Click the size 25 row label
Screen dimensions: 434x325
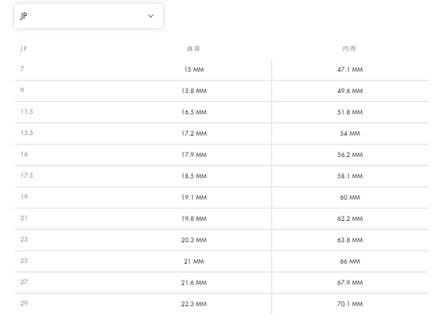pos(24,260)
